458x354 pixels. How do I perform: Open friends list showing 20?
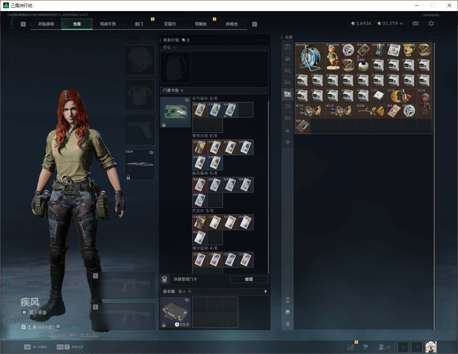(x=384, y=347)
